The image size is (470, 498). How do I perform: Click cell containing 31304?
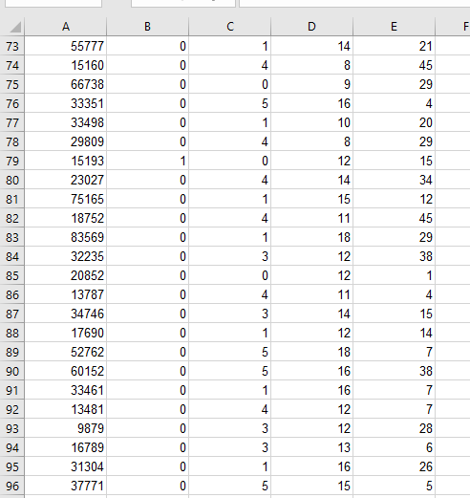(x=66, y=466)
